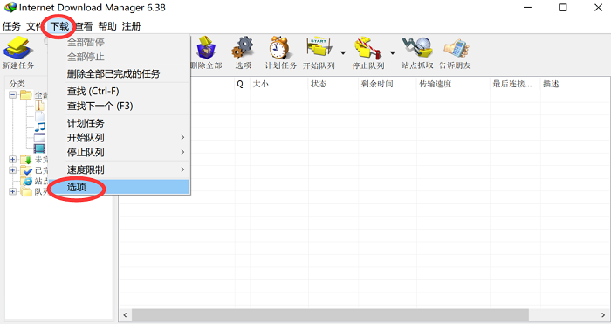611x324 pixels.
Task: Select the document category icon in tree
Action: point(40,116)
